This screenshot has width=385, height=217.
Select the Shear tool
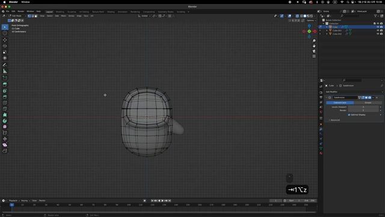(x=5, y=145)
